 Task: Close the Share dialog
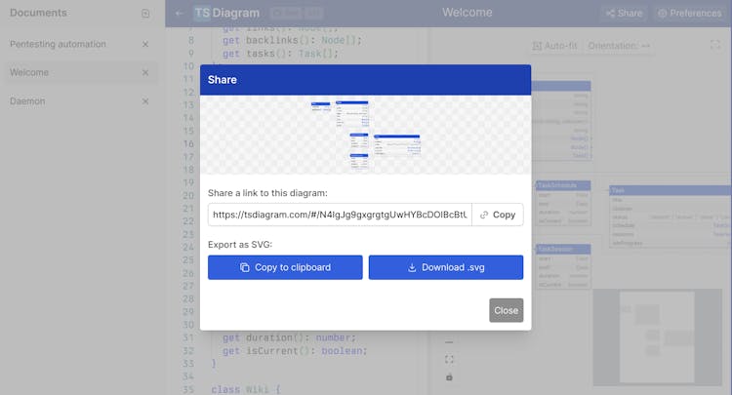pyautogui.click(x=506, y=310)
